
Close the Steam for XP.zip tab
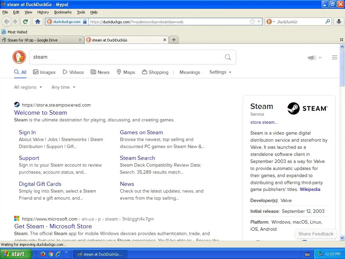[x=80, y=40]
